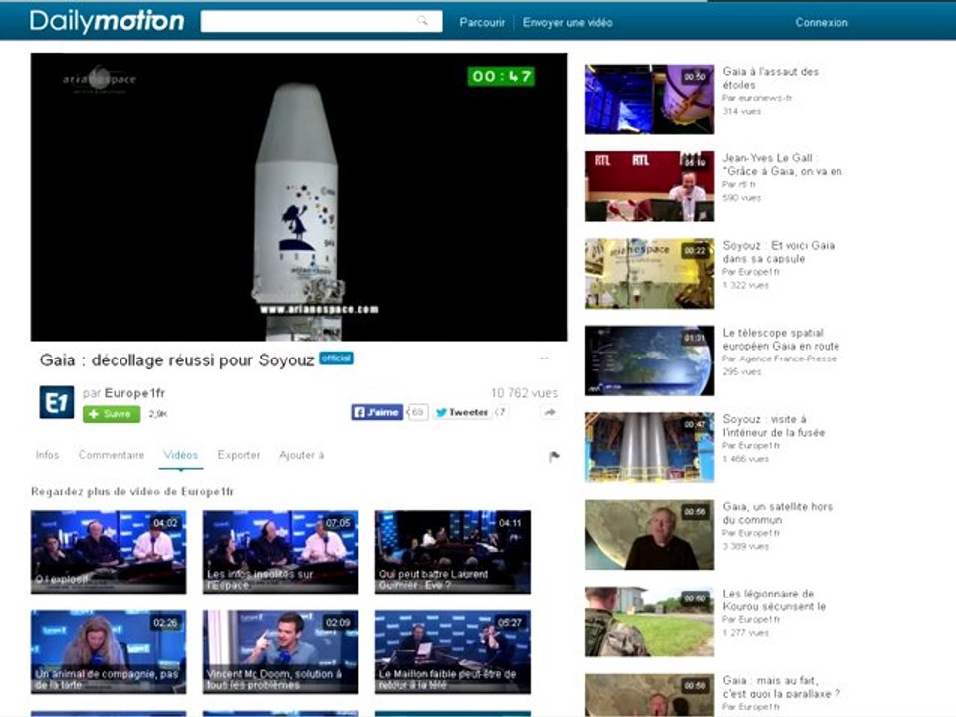Open the ellipsis menu beside video title
This screenshot has height=717, width=956.
[544, 358]
